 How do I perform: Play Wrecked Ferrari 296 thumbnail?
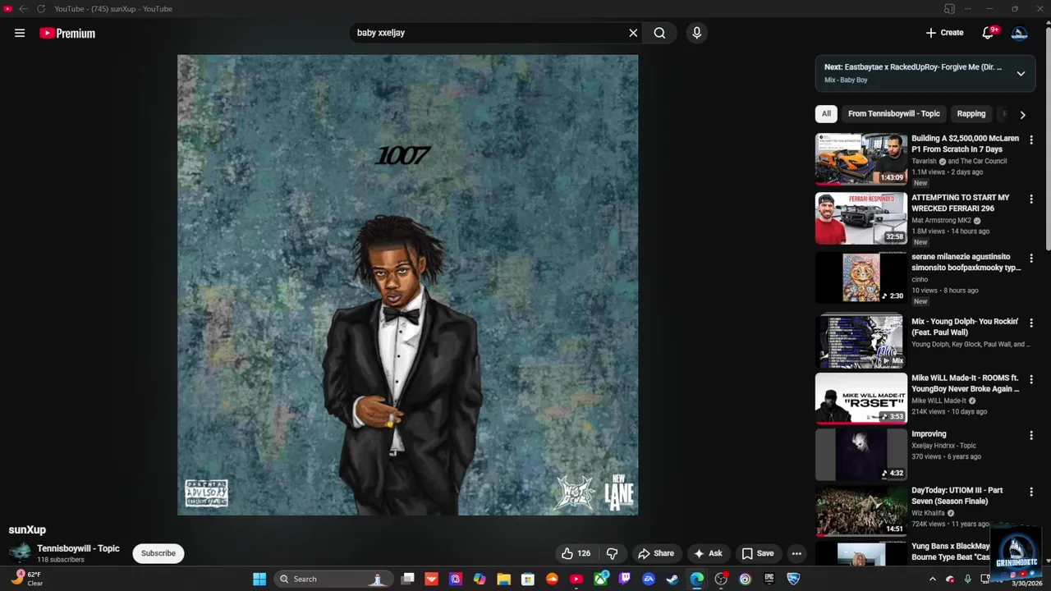pyautogui.click(x=861, y=218)
